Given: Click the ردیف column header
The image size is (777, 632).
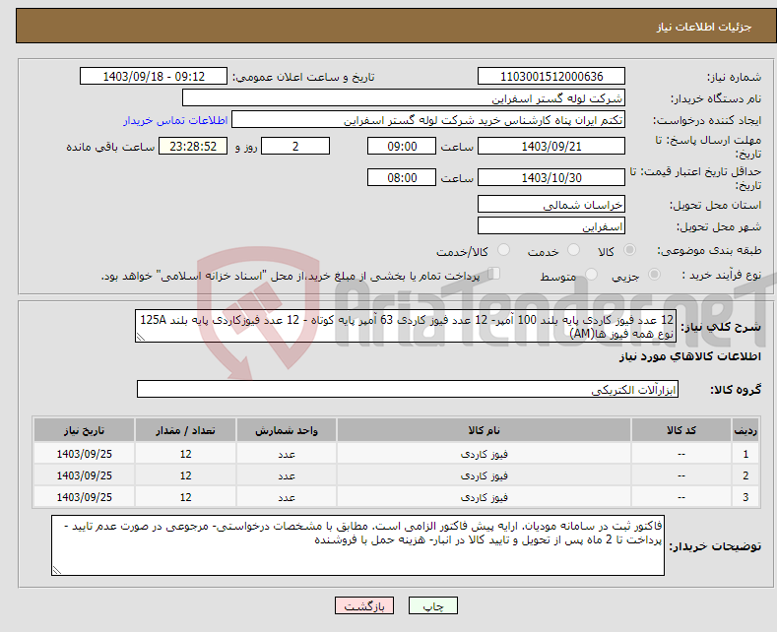Looking at the screenshot, I should click(x=745, y=430).
